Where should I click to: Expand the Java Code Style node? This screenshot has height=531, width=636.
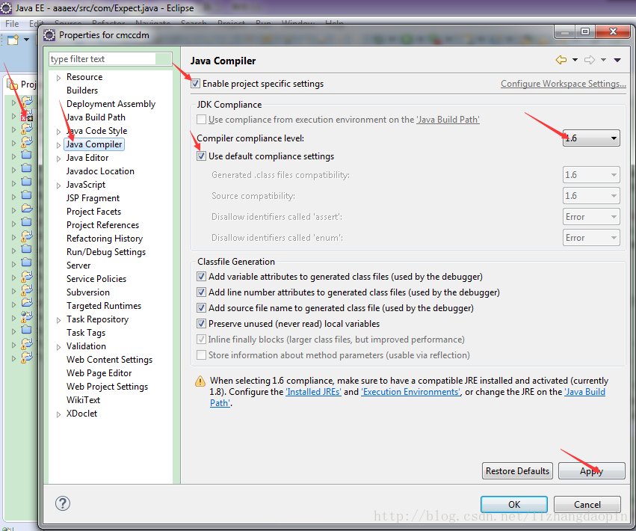(59, 132)
